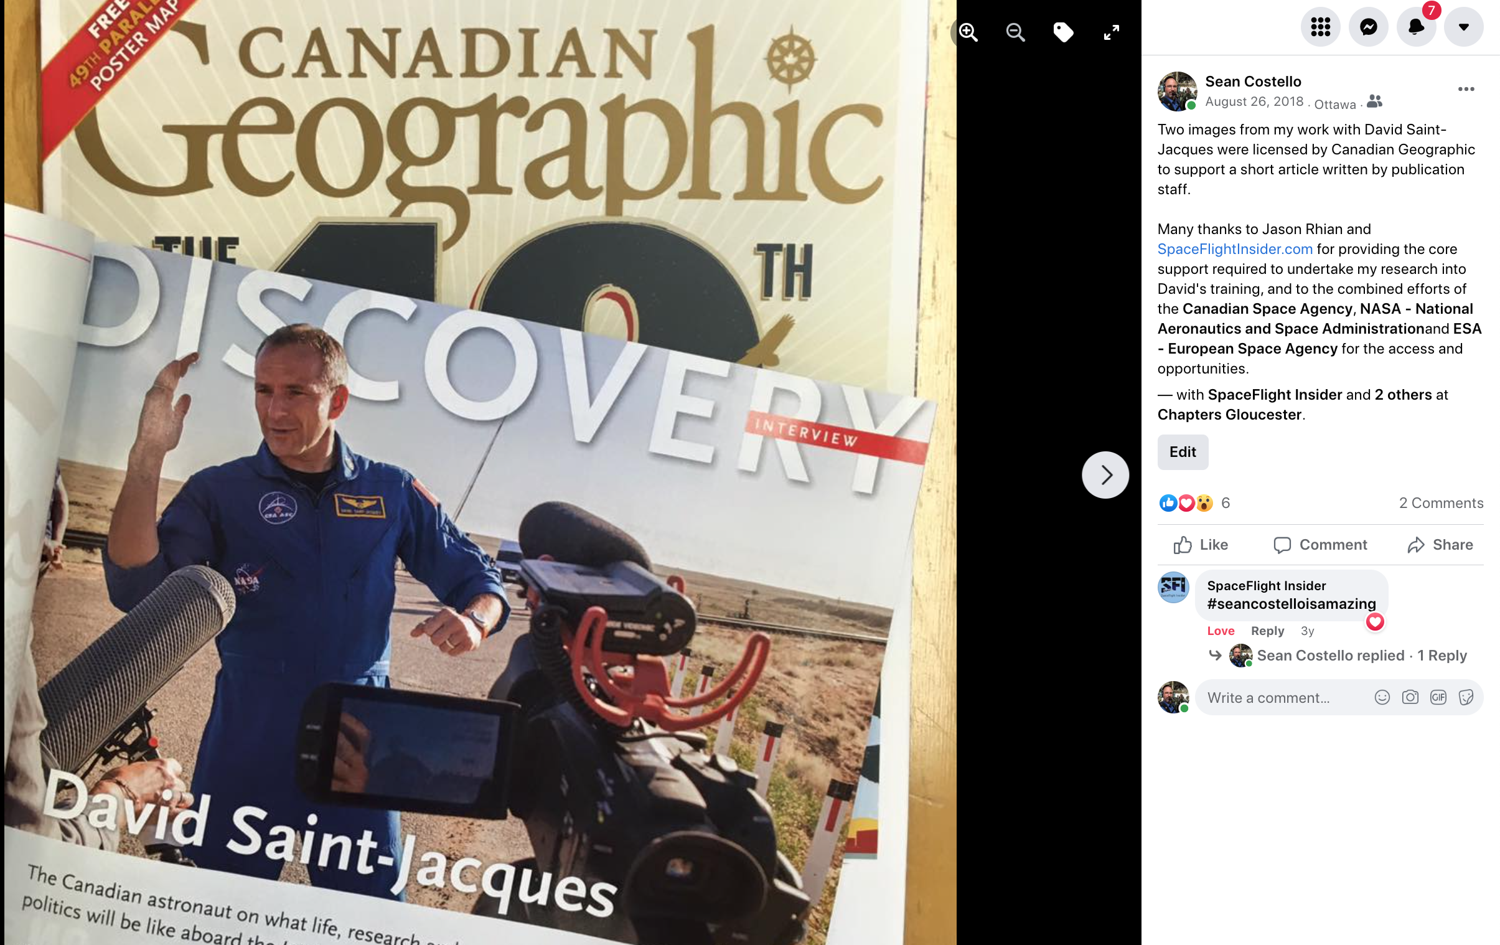Insert an emoji into the comment
This screenshot has width=1500, height=945.
pos(1382,698)
